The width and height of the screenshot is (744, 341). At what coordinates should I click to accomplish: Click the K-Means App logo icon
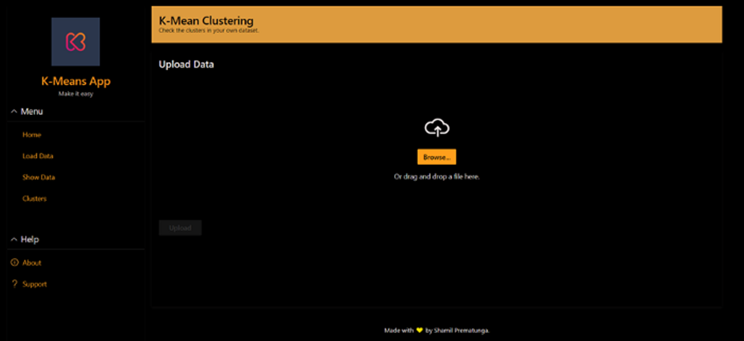[76, 41]
